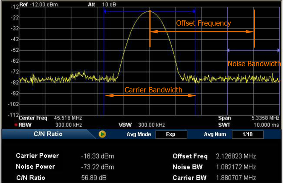Click the Carrier Power -16.33 dBm reading
The height and width of the screenshot is (183, 283).
point(97,156)
